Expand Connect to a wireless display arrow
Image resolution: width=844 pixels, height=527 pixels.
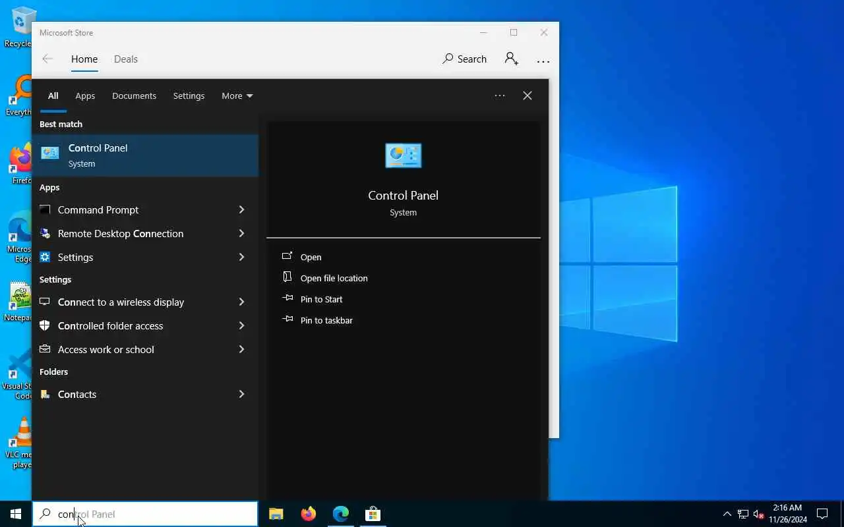point(241,302)
